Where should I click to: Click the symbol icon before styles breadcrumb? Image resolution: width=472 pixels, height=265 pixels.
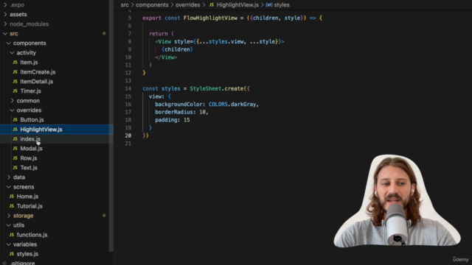coord(269,5)
